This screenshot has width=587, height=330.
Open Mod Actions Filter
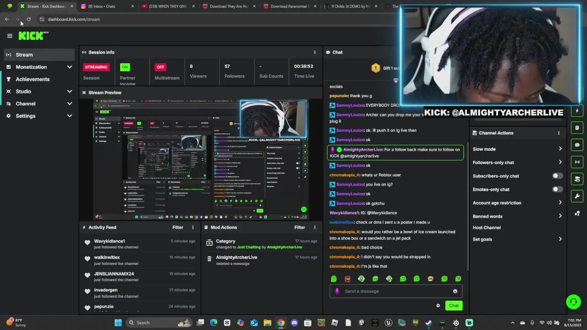tap(299, 227)
